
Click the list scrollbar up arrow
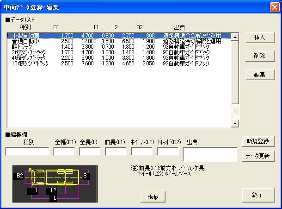coord(235,37)
